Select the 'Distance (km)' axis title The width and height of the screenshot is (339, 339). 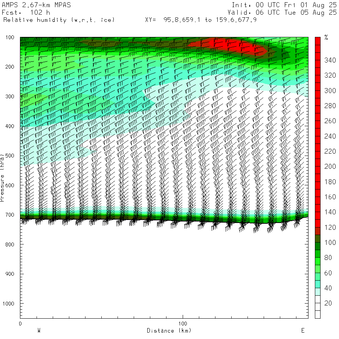(x=169, y=331)
